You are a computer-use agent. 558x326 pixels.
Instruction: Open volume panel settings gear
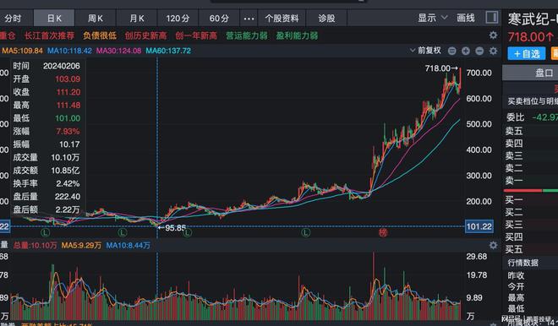point(493,245)
